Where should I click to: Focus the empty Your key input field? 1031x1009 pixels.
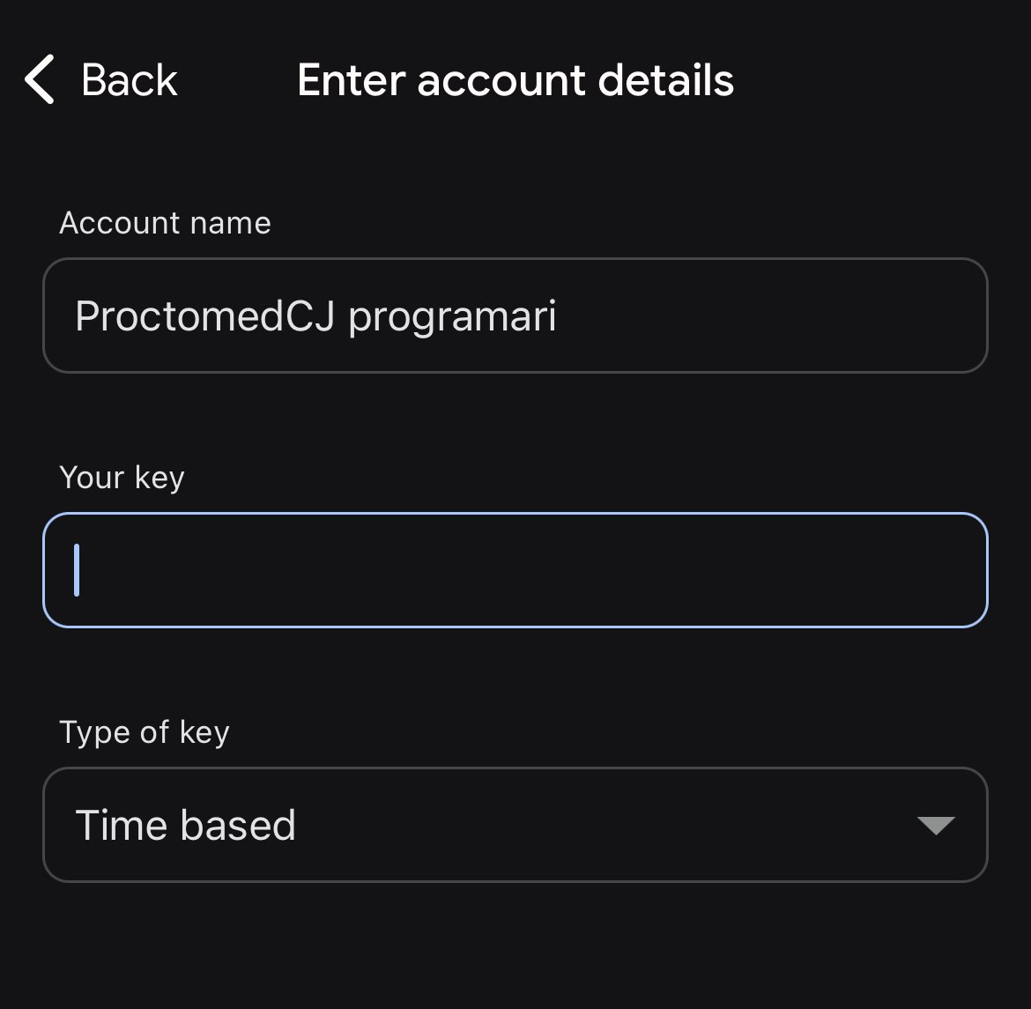click(515, 570)
